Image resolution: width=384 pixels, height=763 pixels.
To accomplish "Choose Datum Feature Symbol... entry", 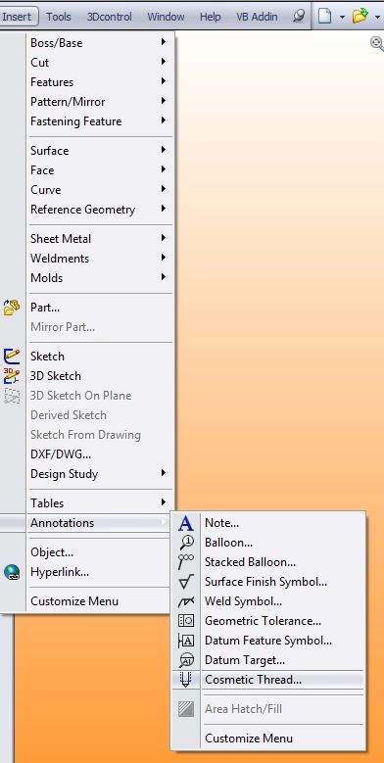I will (267, 641).
